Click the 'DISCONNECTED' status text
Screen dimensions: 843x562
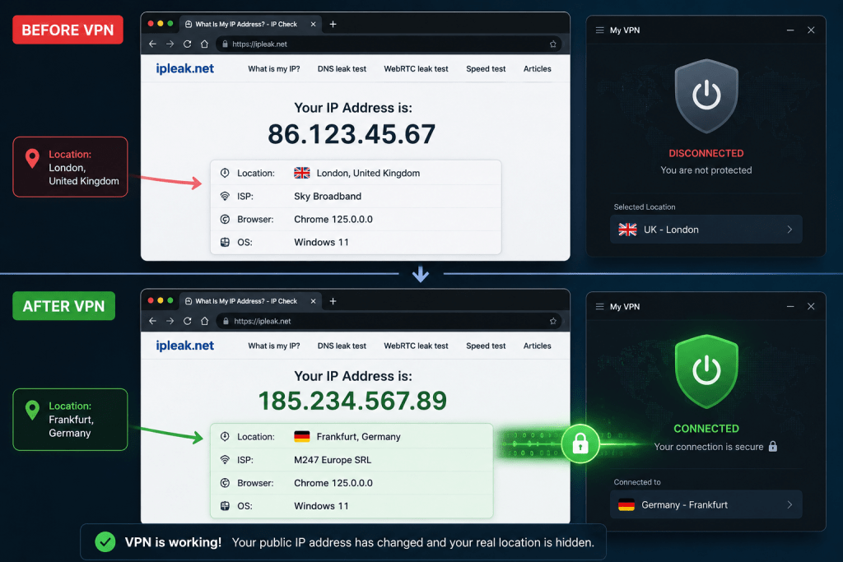click(706, 153)
